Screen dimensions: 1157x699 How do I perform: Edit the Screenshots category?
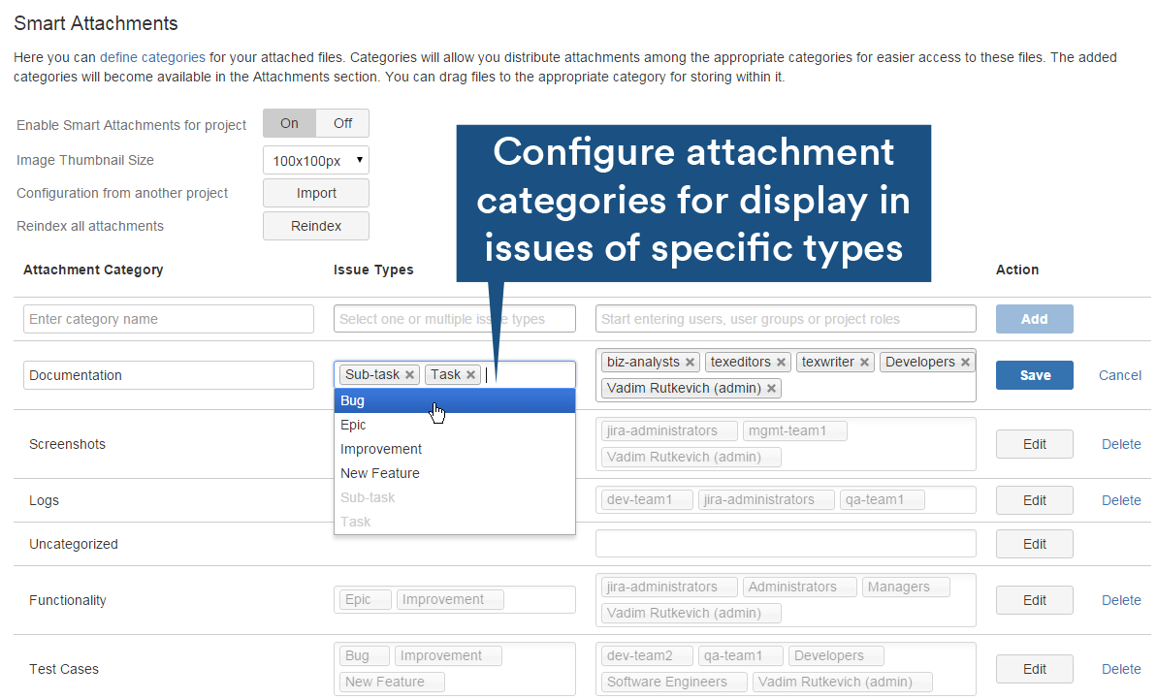[x=1034, y=443]
